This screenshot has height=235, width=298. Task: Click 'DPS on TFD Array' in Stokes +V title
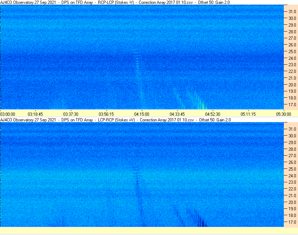pos(77,120)
